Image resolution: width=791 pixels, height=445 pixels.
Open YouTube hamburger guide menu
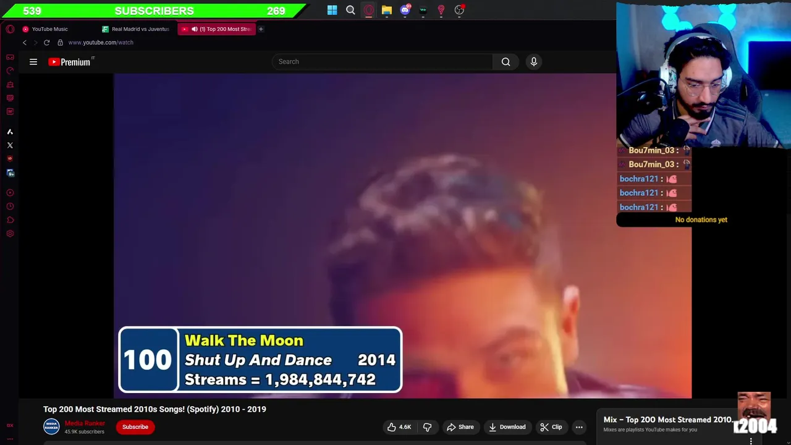coord(33,62)
